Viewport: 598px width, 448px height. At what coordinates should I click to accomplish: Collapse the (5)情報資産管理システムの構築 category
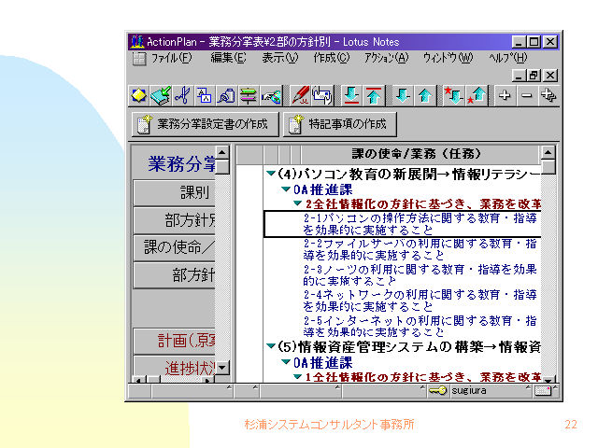[270, 347]
